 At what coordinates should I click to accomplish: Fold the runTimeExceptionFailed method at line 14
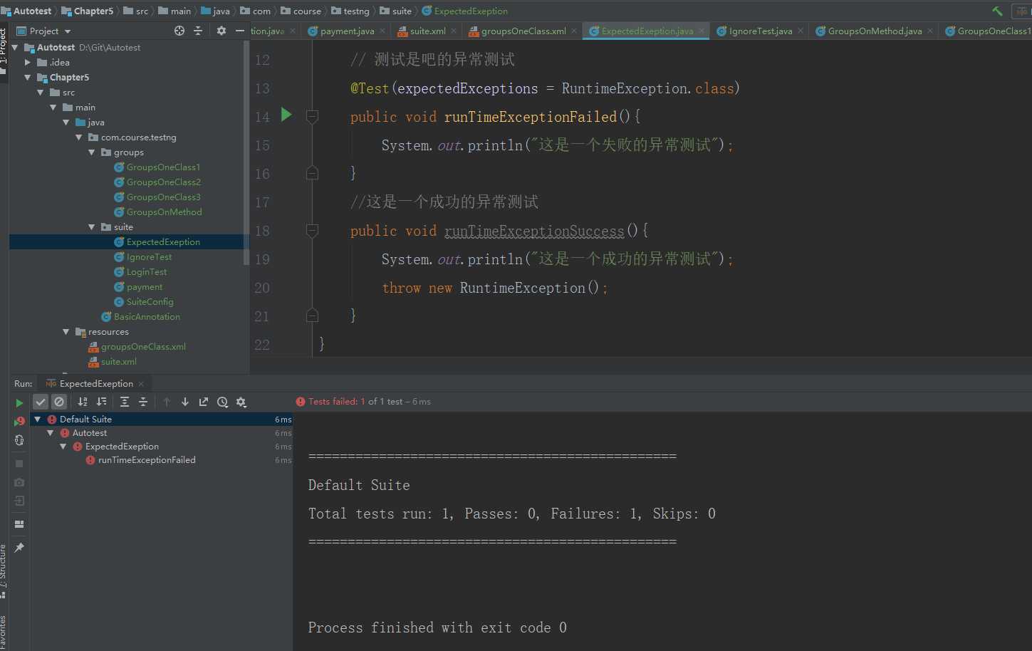coord(312,115)
